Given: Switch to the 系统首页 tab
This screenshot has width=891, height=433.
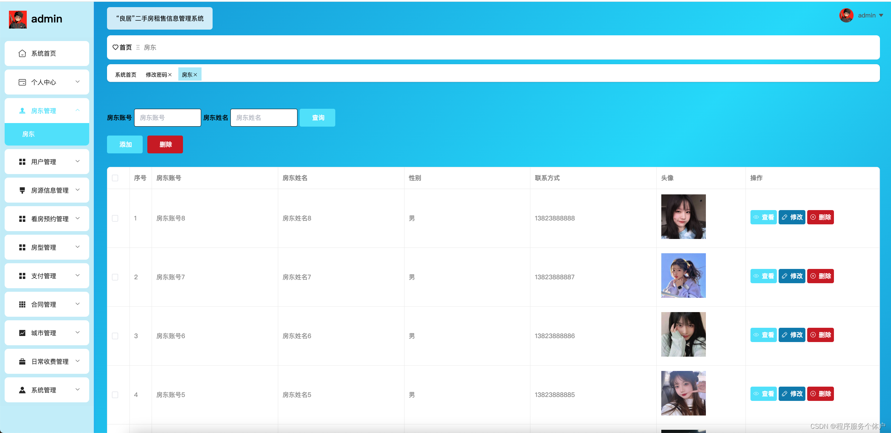Looking at the screenshot, I should (126, 75).
